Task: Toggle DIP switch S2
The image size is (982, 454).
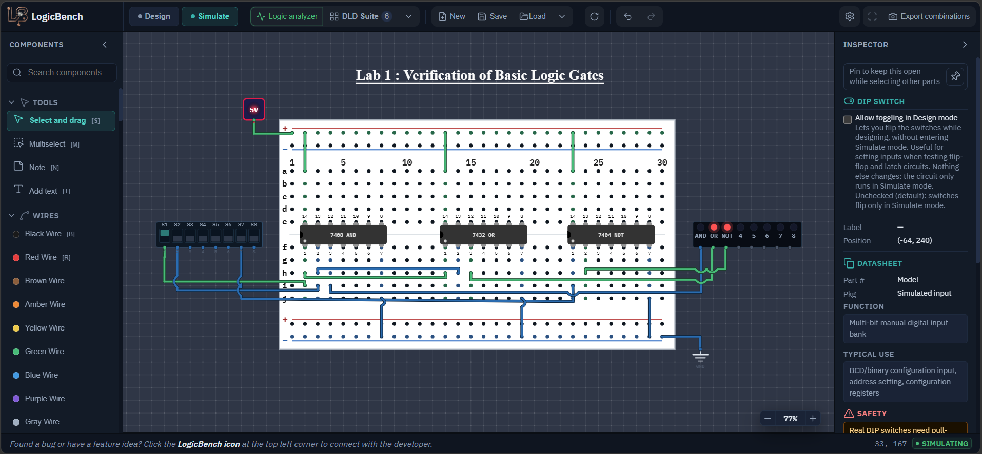Action: (178, 236)
